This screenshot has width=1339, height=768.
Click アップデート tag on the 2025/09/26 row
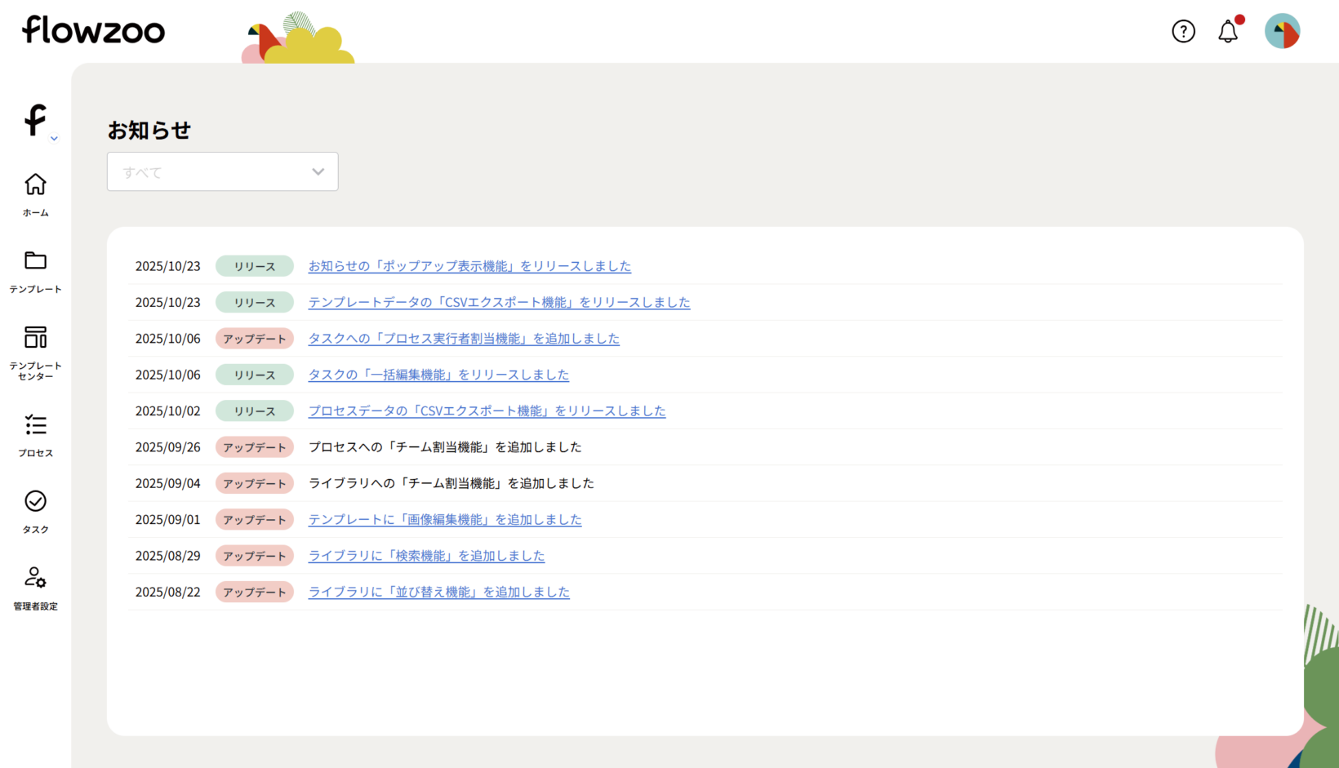coord(255,447)
